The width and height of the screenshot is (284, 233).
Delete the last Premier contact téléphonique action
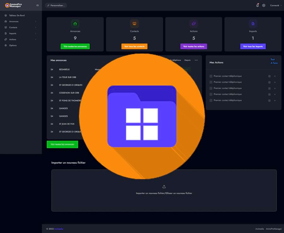(275, 101)
